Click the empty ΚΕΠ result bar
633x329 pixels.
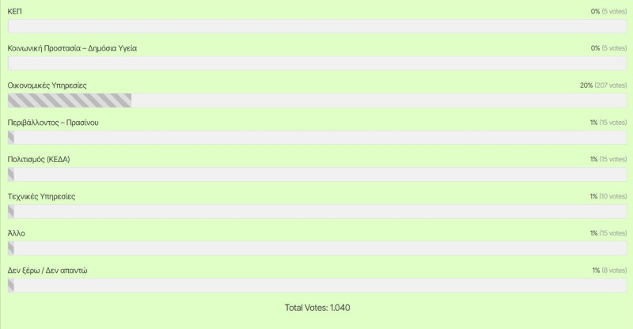pyautogui.click(x=317, y=26)
